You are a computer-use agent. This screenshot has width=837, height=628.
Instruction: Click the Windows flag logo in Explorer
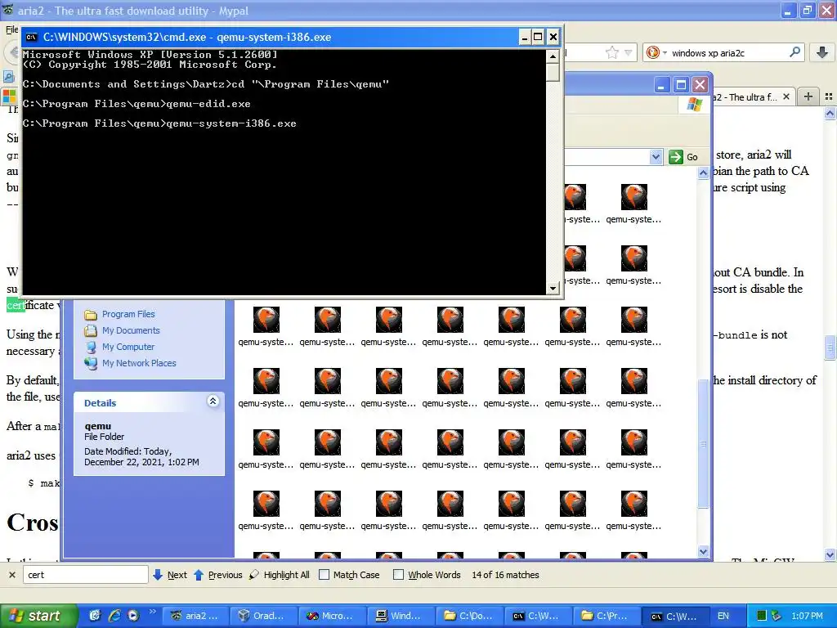[694, 104]
